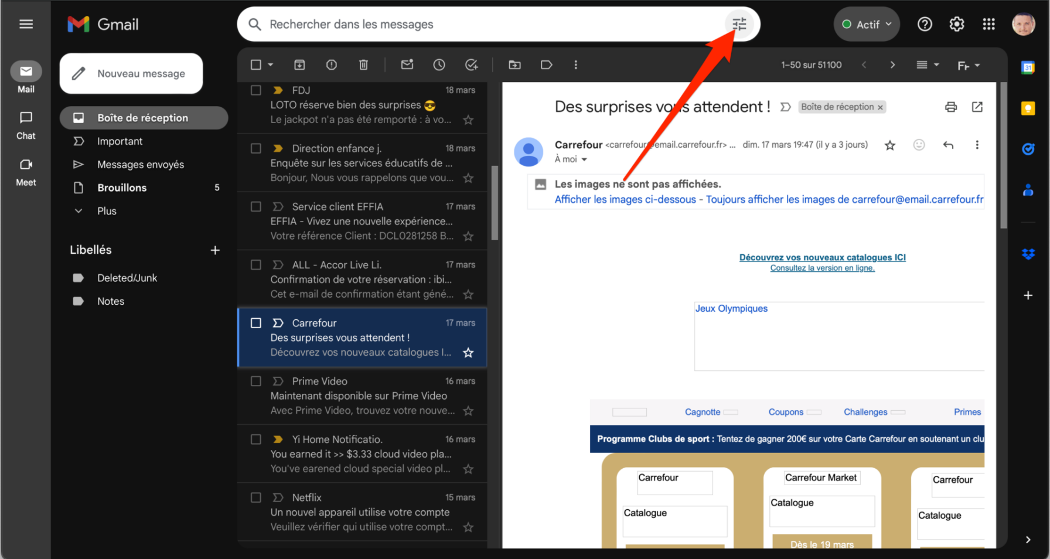Open Google apps grid
Viewport: 1050px width, 559px height.
[988, 24]
